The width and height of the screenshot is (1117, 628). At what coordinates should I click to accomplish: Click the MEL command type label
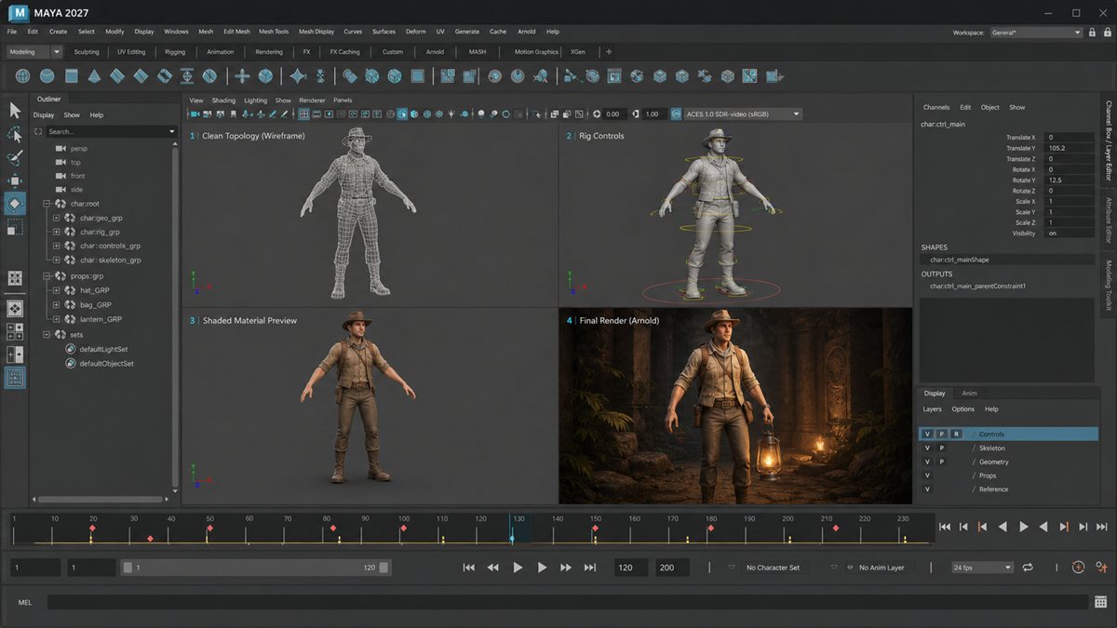pyautogui.click(x=25, y=602)
